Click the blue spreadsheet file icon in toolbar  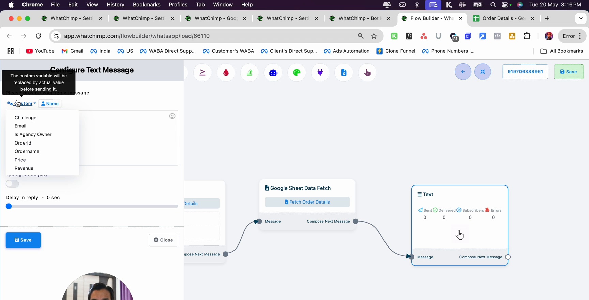pyautogui.click(x=344, y=72)
